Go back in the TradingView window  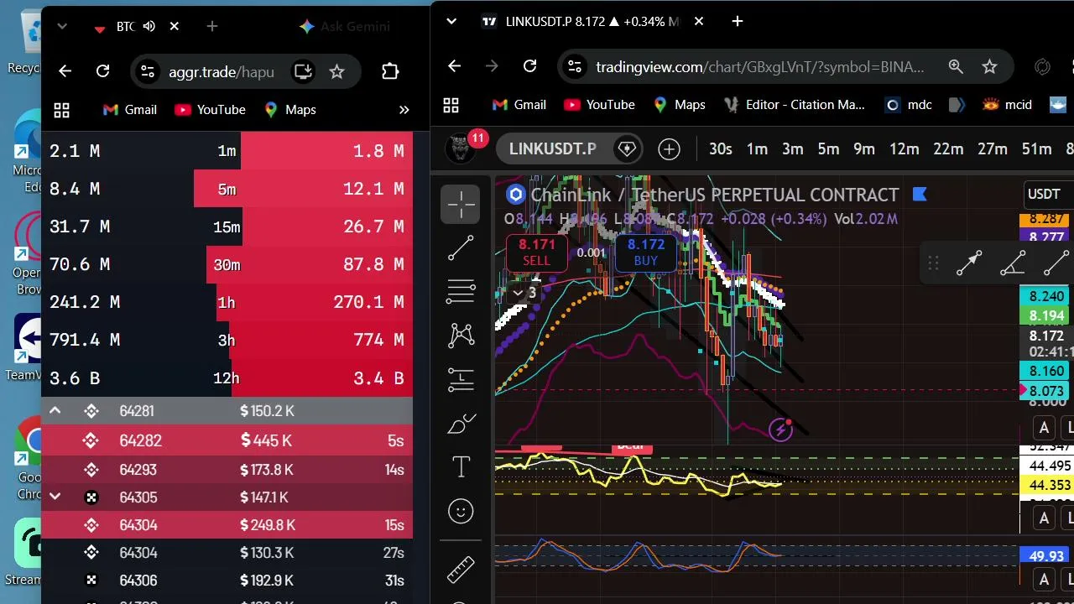pyautogui.click(x=454, y=66)
